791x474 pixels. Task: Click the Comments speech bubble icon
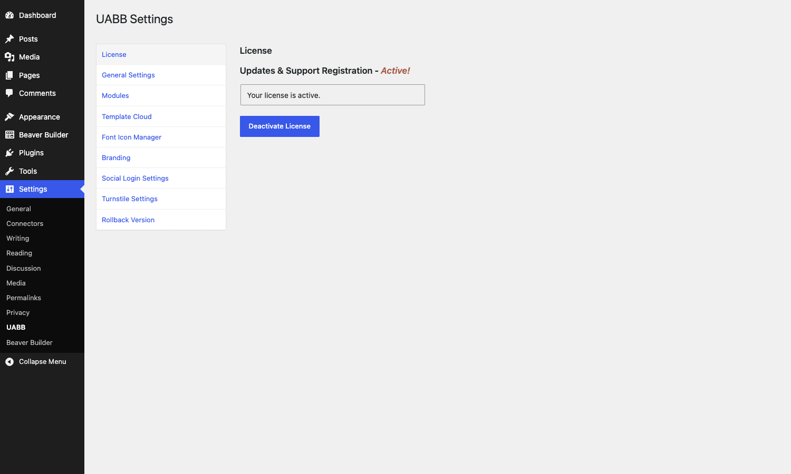9,93
